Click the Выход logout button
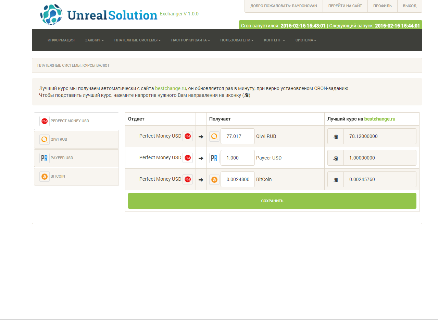 (x=410, y=6)
